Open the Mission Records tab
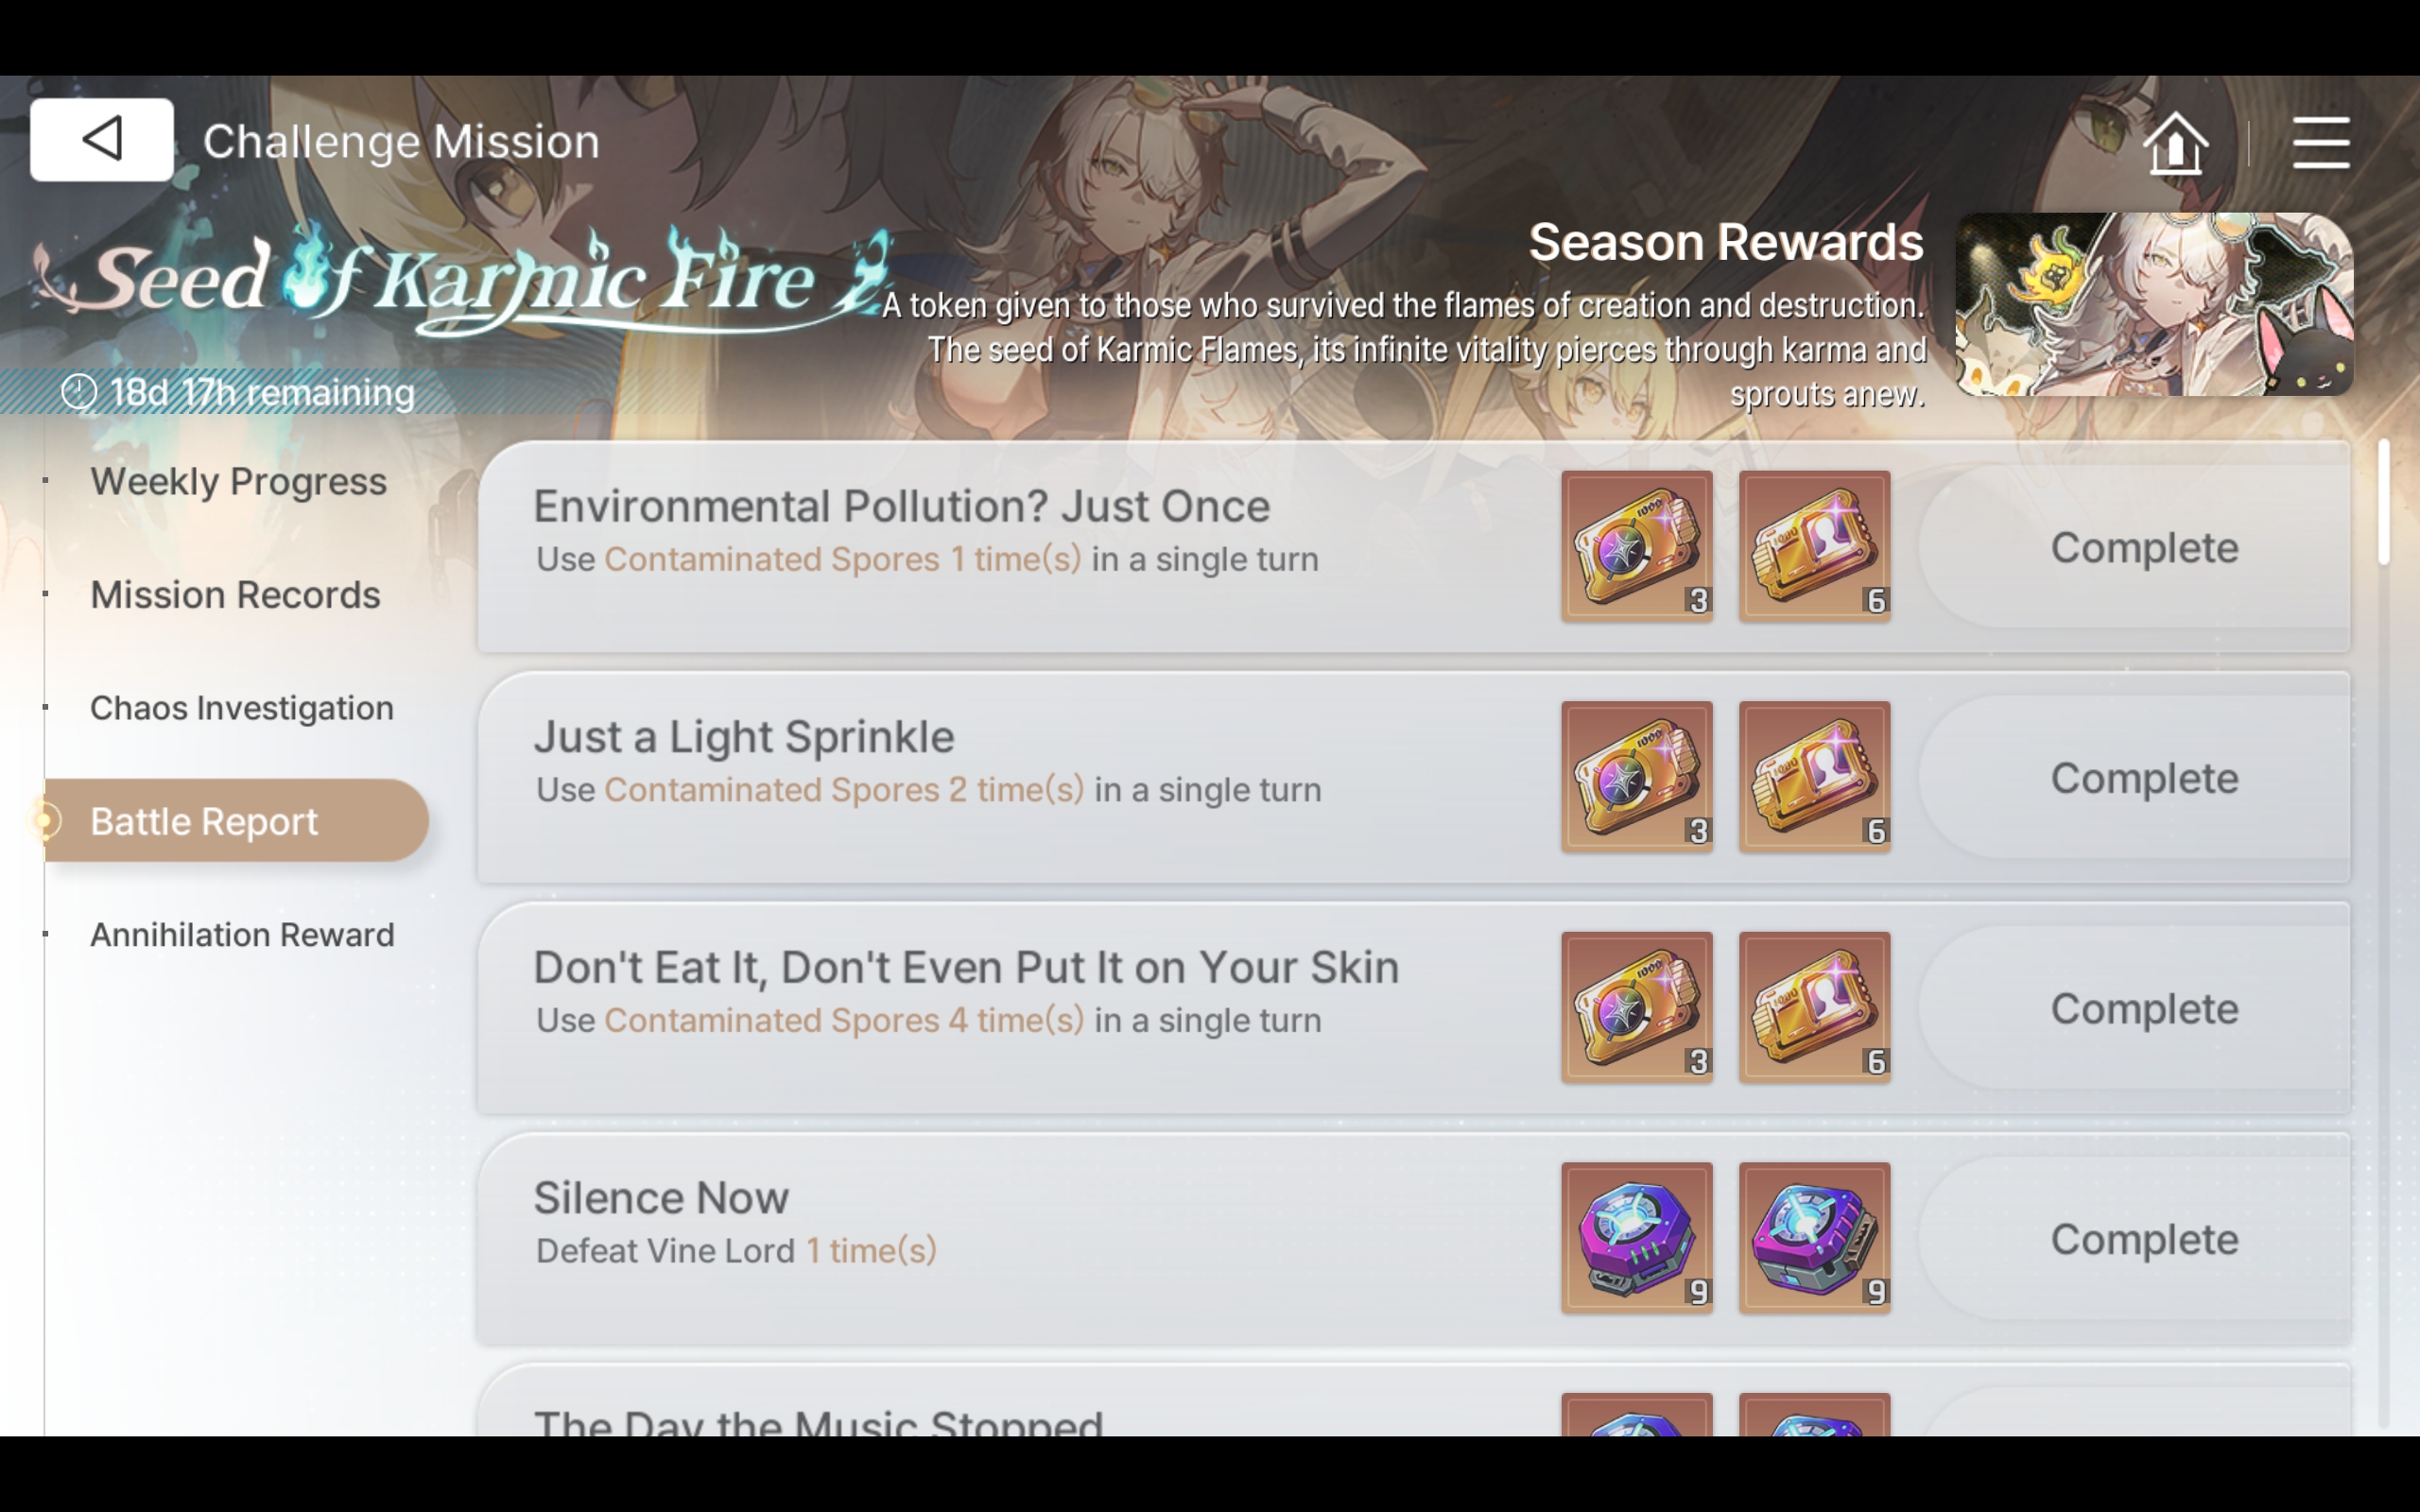The width and height of the screenshot is (2420, 1512). point(235,595)
